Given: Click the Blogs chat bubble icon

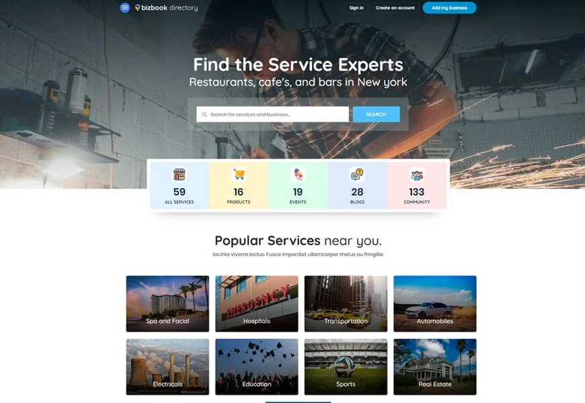Looking at the screenshot, I should (x=357, y=174).
